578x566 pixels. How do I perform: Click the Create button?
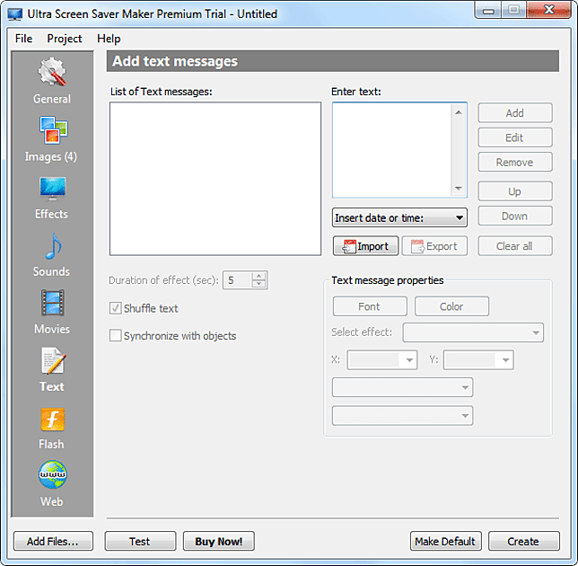pos(524,541)
